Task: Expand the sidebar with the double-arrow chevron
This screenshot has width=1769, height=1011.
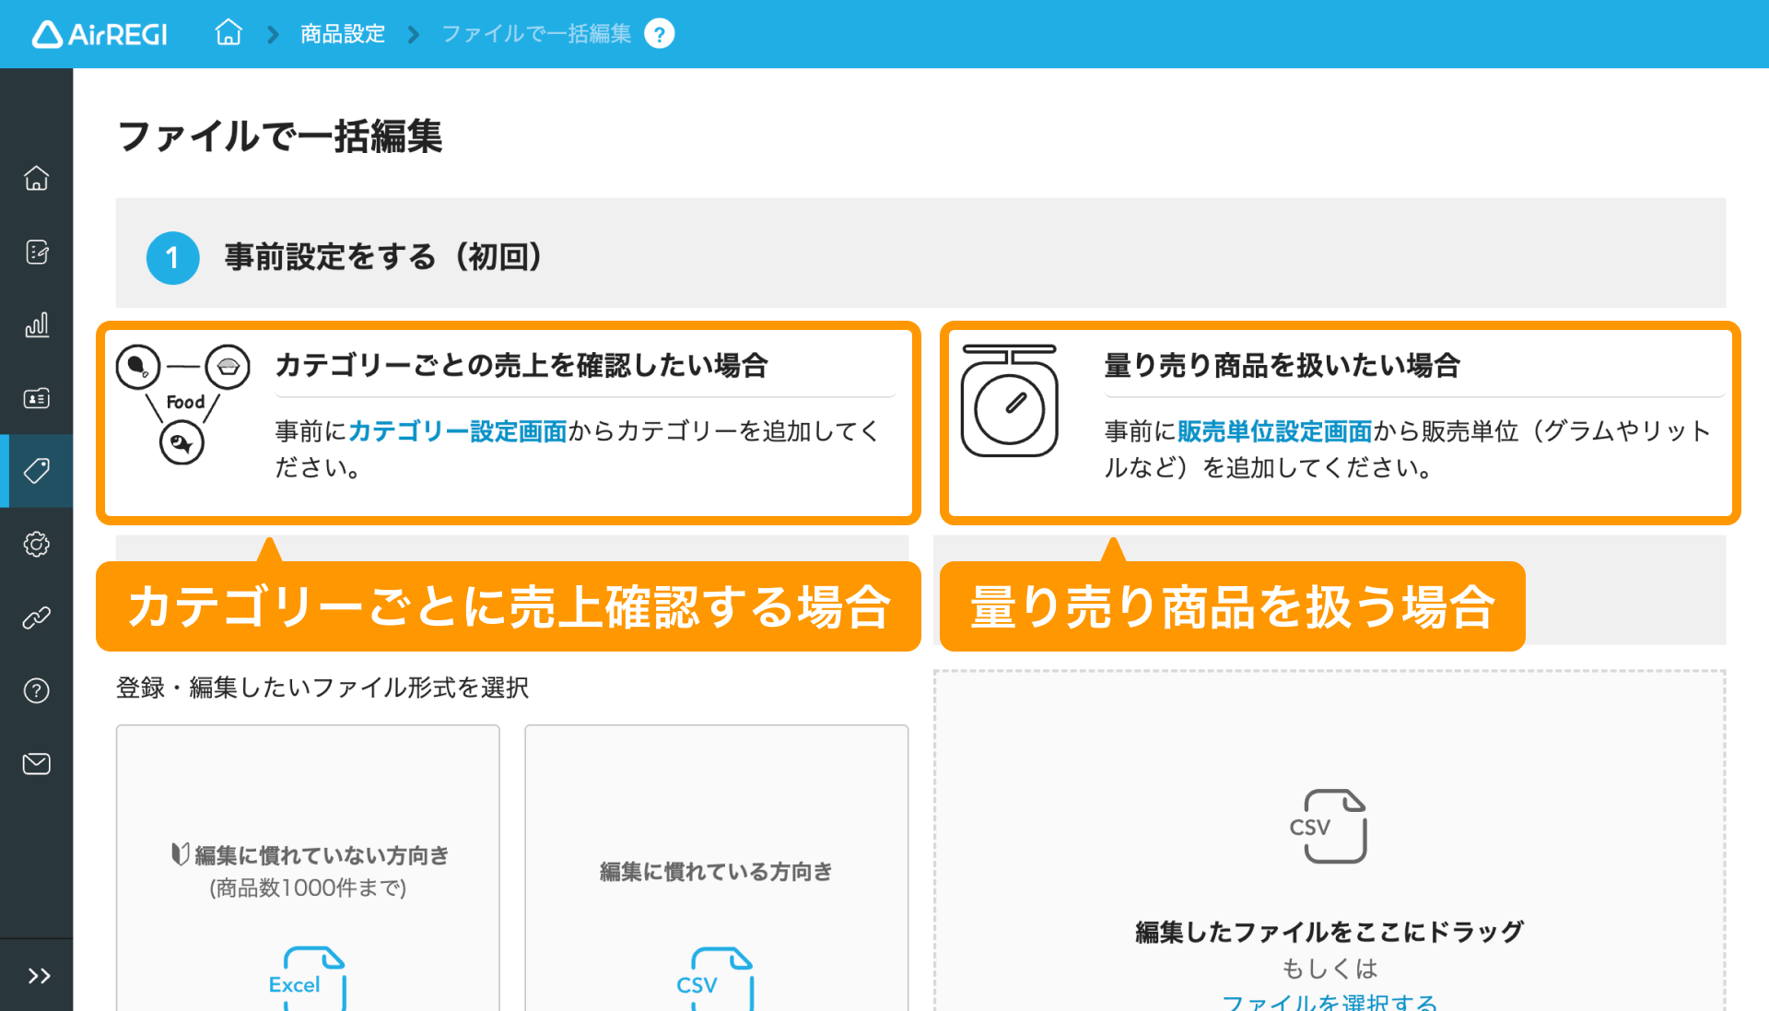Action: pyautogui.click(x=39, y=975)
